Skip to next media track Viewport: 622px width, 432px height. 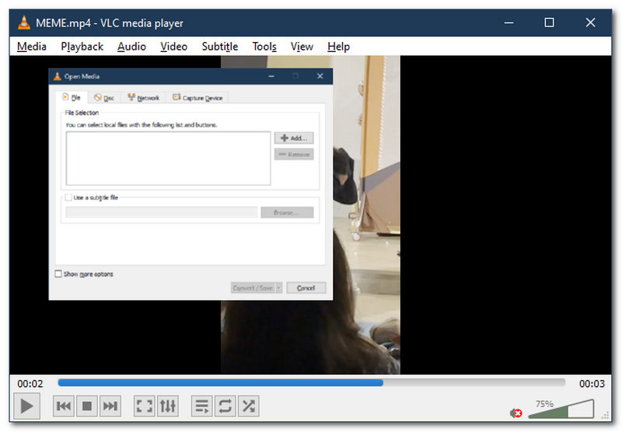coord(110,406)
